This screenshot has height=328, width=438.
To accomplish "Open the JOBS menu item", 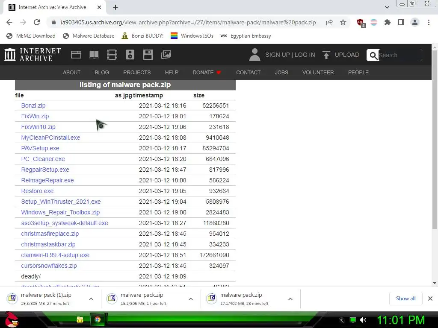I will pyautogui.click(x=281, y=73).
